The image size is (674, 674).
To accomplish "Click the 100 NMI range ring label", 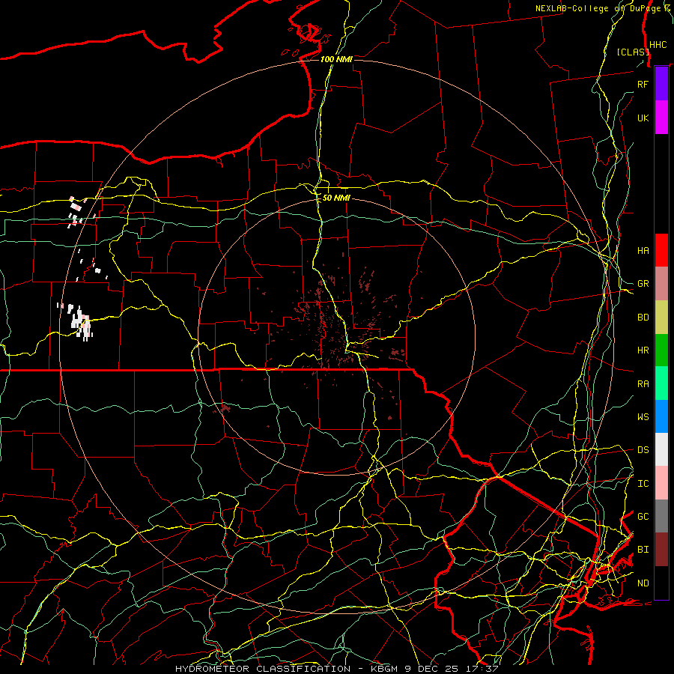I will 336,59.
